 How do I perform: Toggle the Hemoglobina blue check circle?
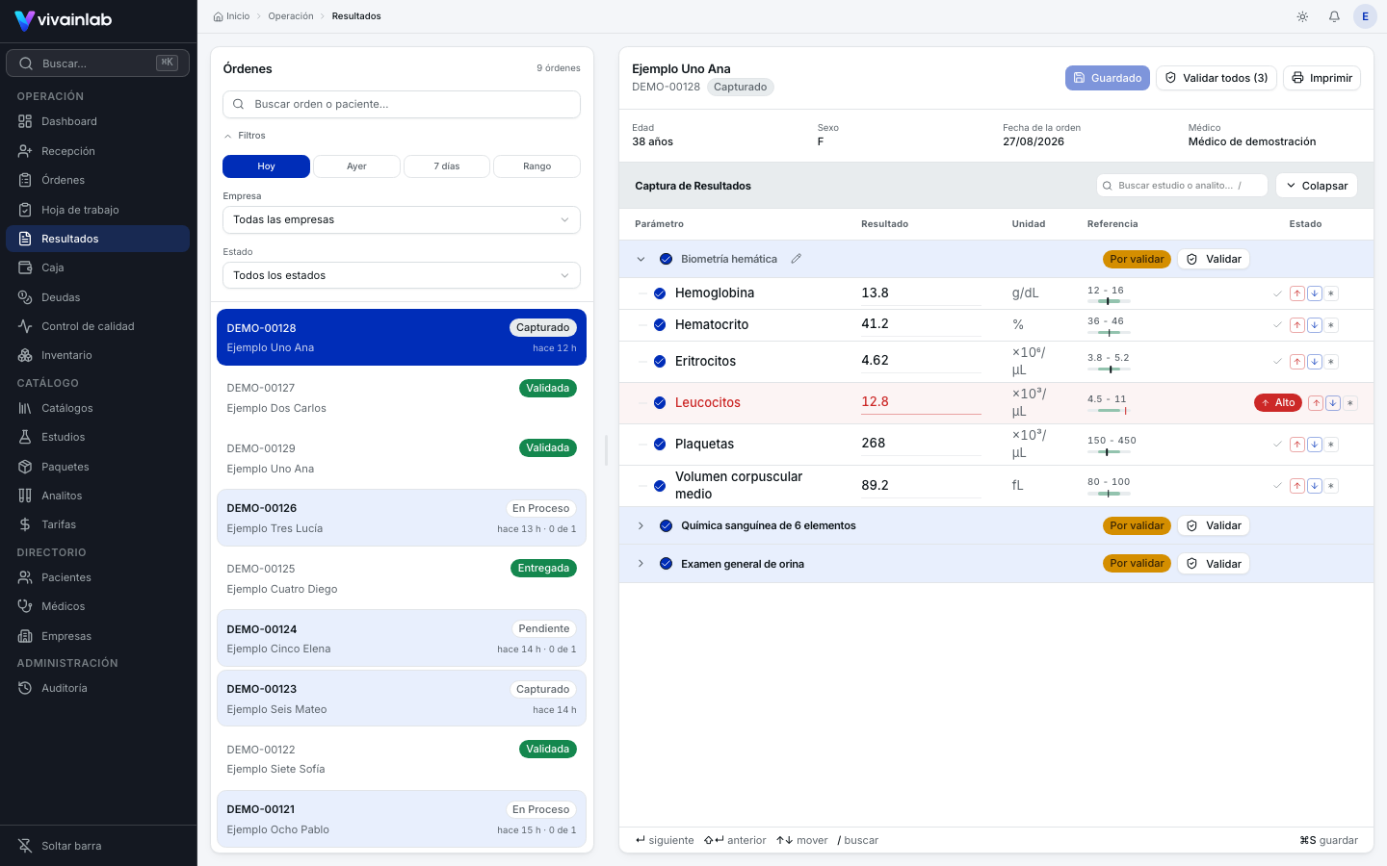pyautogui.click(x=660, y=293)
